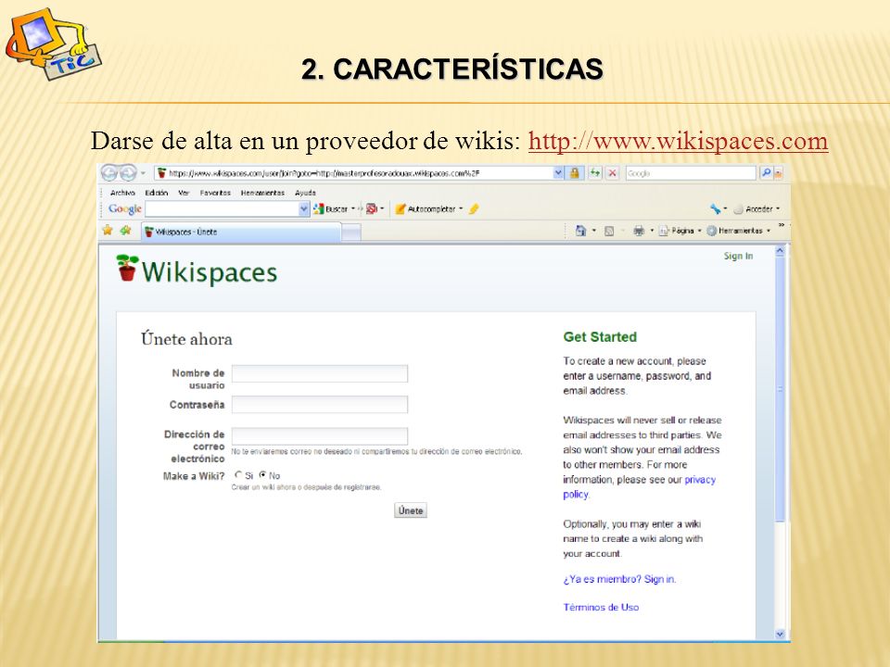Click the Google search box in browser
This screenshot has height=667, width=890.
pyautogui.click(x=691, y=173)
